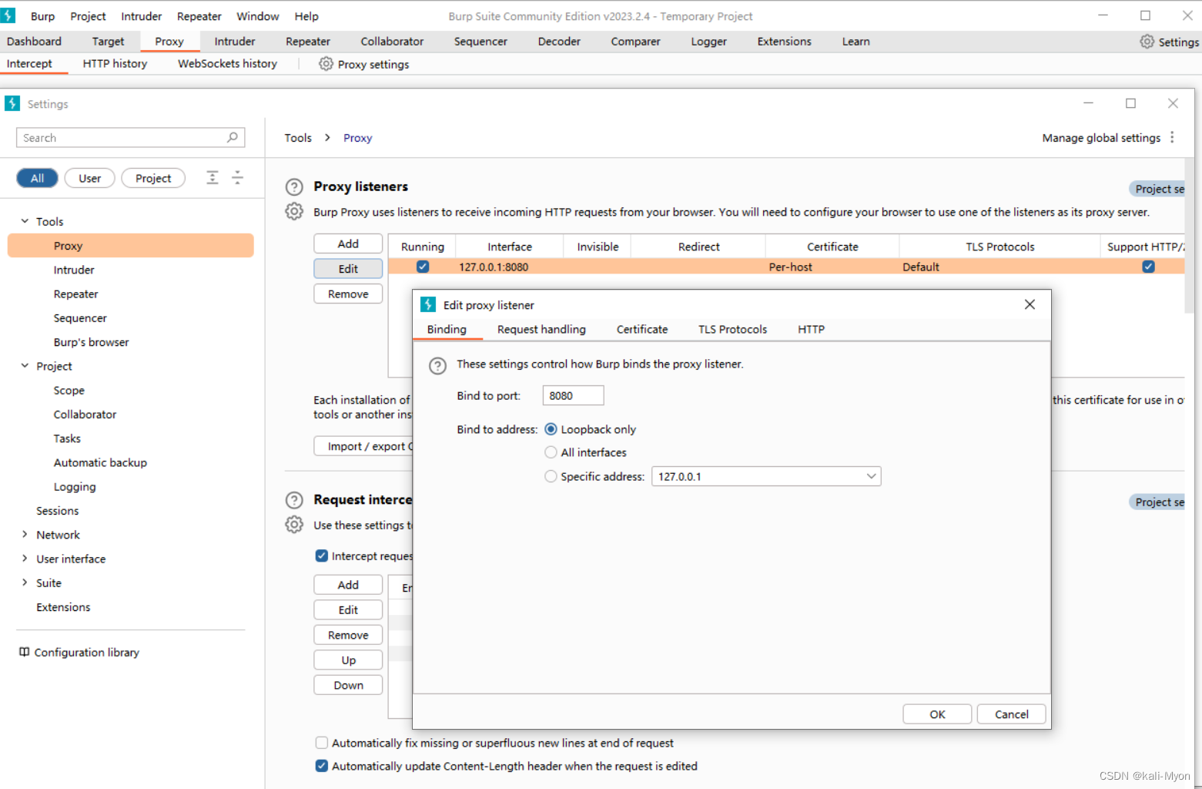
Task: Open help icon for Request interception rules
Action: coord(294,500)
